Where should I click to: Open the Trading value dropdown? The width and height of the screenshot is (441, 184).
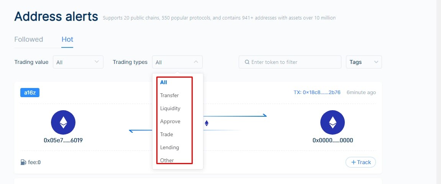[78, 62]
